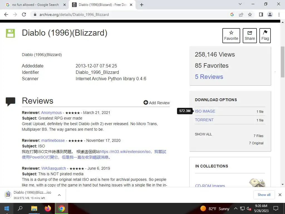Click the '258,146 Views' text
The width and height of the screenshot is (285, 214).
click(x=215, y=54)
